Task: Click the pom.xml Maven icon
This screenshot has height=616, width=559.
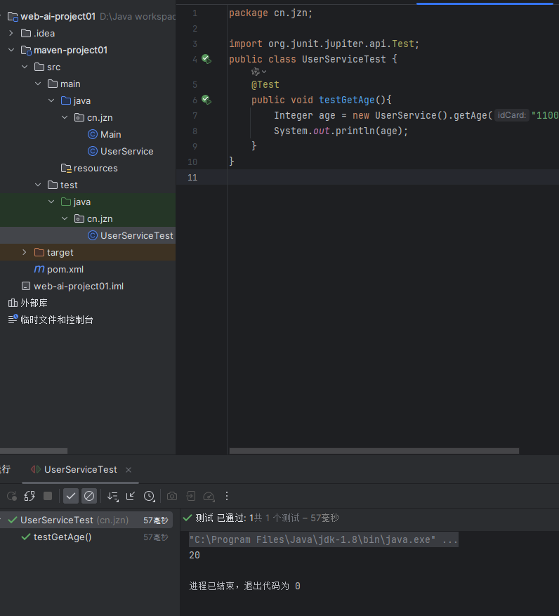Action: pyautogui.click(x=39, y=269)
